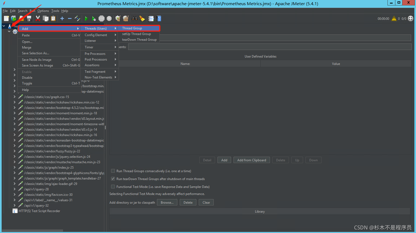
Task: Expand the rickshaw.min.css-12 tree node
Action: (15, 102)
